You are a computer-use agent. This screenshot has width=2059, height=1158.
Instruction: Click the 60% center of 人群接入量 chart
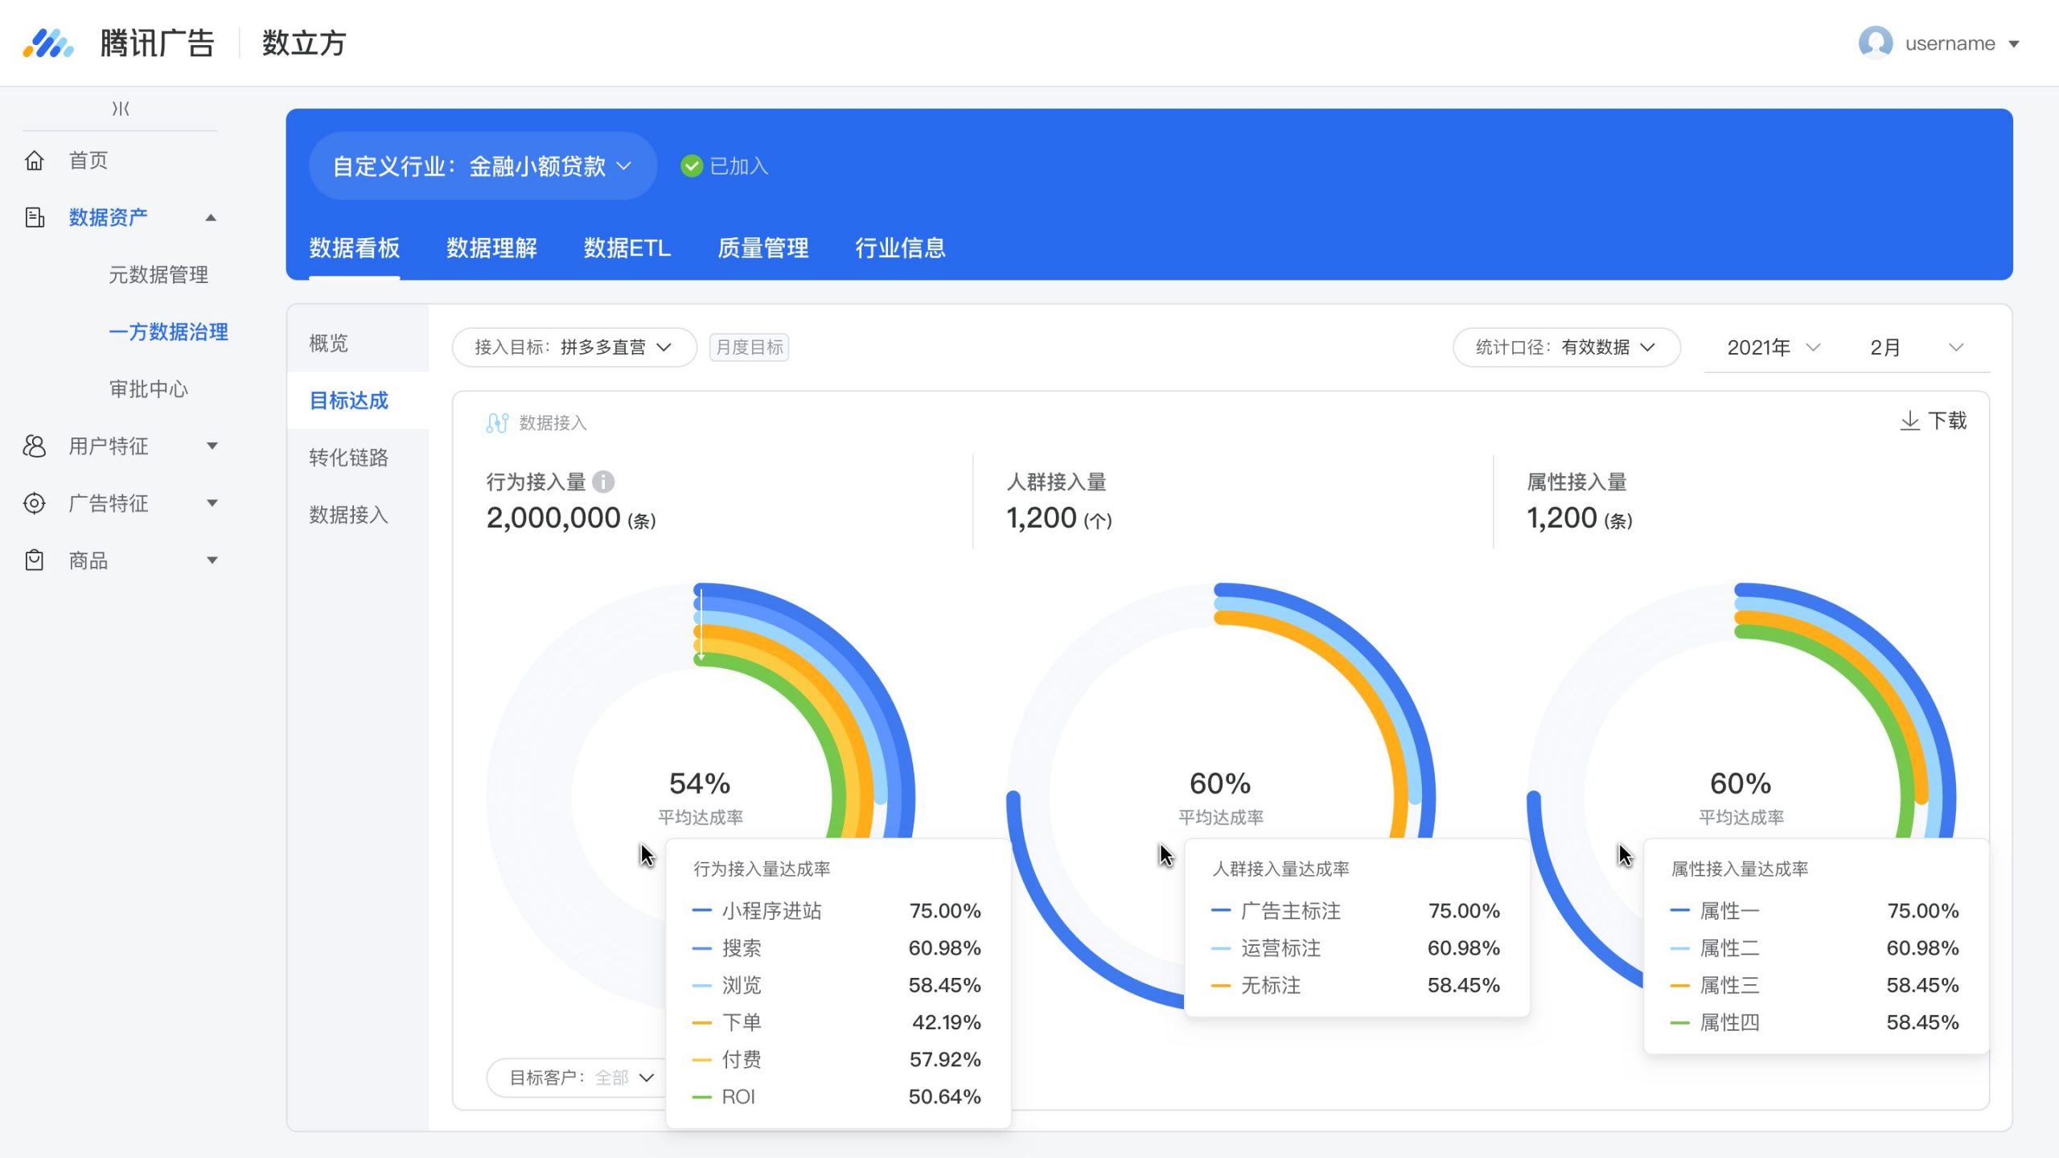(x=1220, y=796)
